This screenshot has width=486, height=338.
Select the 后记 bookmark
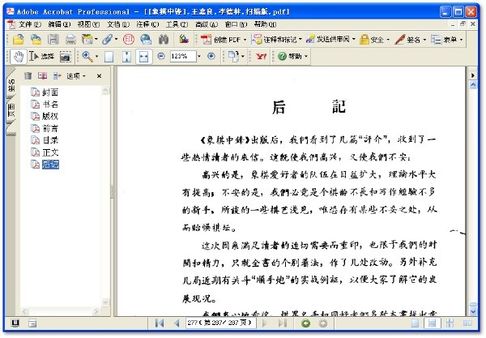(50, 165)
